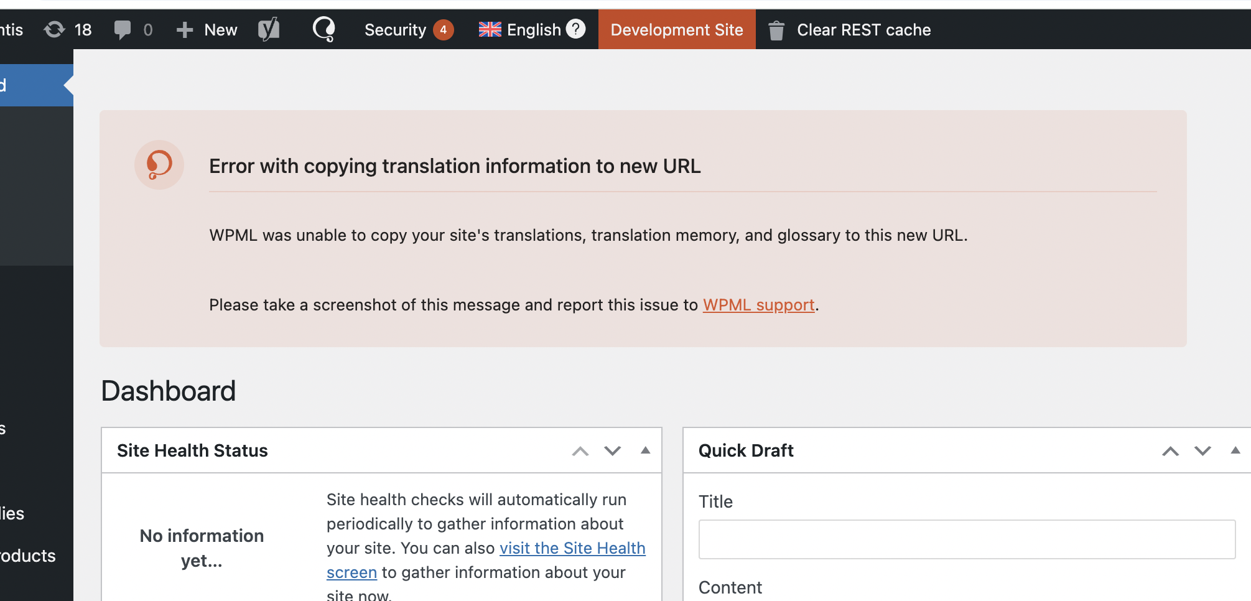Click the Site Health Status panel title
The width and height of the screenshot is (1251, 601).
(x=192, y=450)
